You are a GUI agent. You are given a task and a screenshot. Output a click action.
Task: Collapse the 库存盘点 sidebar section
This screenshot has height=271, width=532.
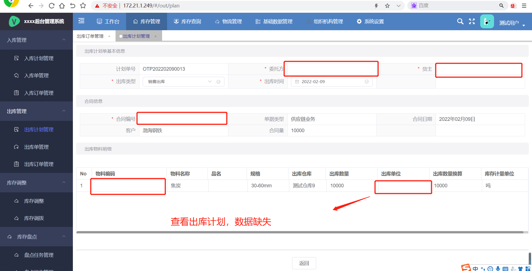point(36,237)
